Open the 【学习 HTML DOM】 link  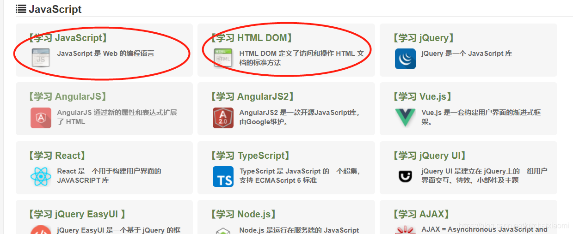[x=253, y=38]
